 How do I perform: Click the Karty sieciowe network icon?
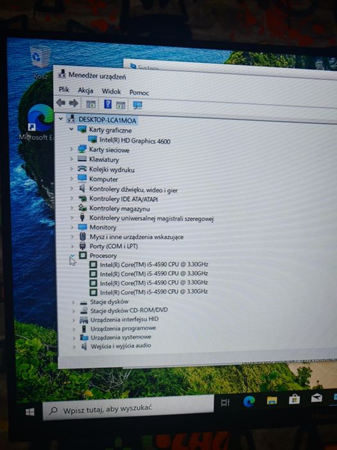(x=82, y=149)
